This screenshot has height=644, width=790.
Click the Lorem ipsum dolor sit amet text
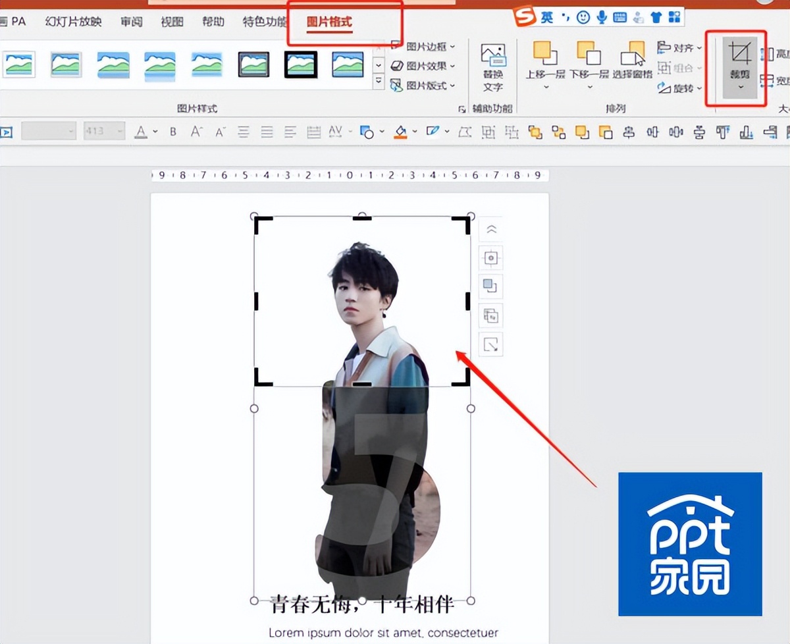pyautogui.click(x=383, y=632)
